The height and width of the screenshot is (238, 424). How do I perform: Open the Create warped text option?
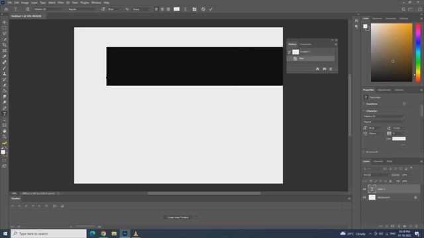click(x=185, y=9)
